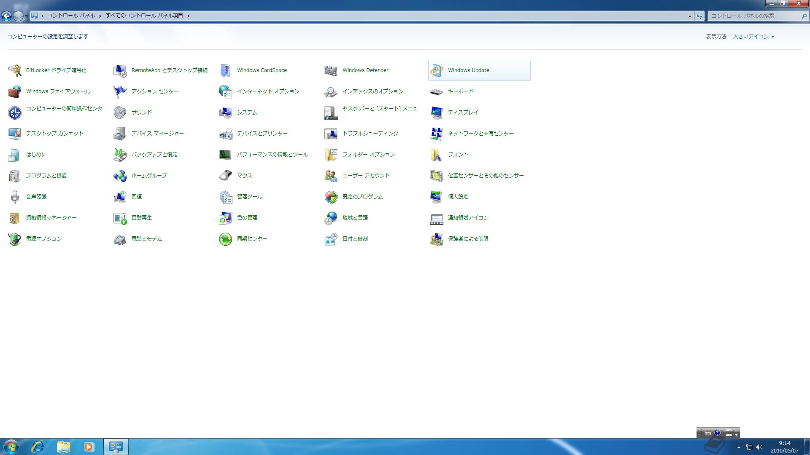Open the デスクトップ ガジェット link
Viewport: 810px width, 455px height.
[x=54, y=134]
